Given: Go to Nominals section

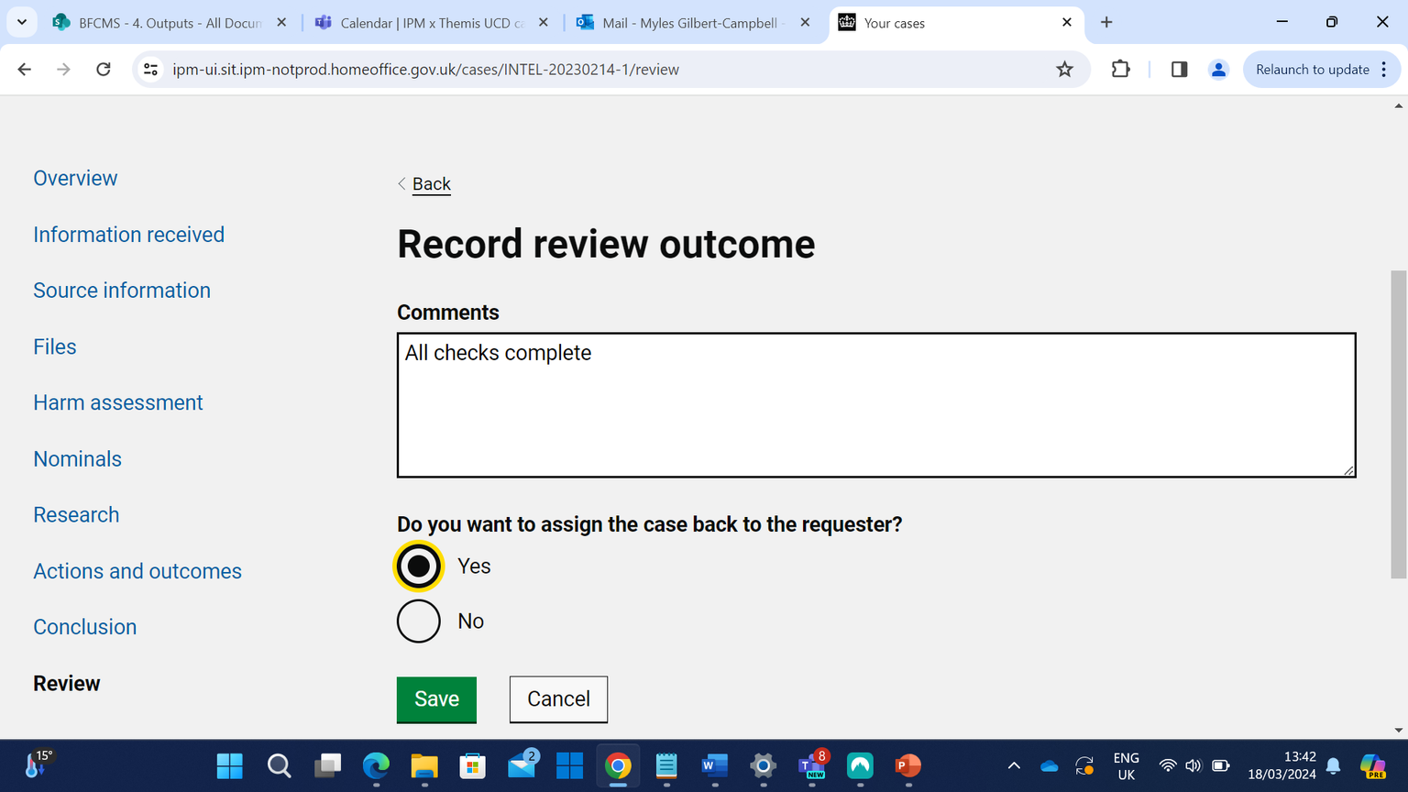Looking at the screenshot, I should [77, 458].
